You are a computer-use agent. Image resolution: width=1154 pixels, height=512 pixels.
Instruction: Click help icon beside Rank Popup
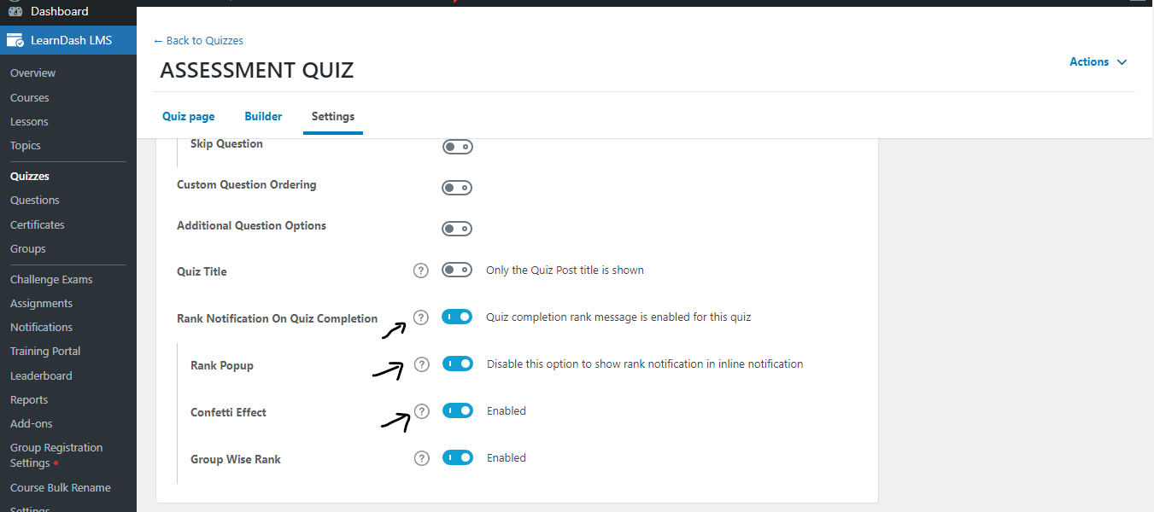pos(421,364)
